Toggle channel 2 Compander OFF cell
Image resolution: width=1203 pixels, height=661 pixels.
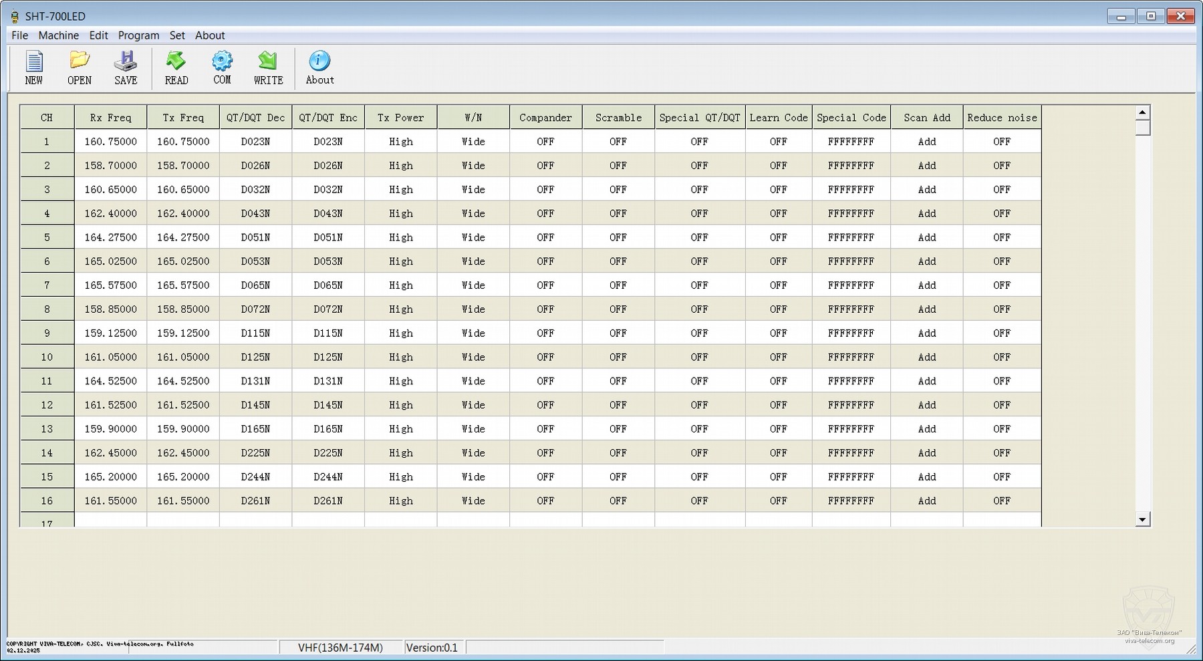click(545, 166)
